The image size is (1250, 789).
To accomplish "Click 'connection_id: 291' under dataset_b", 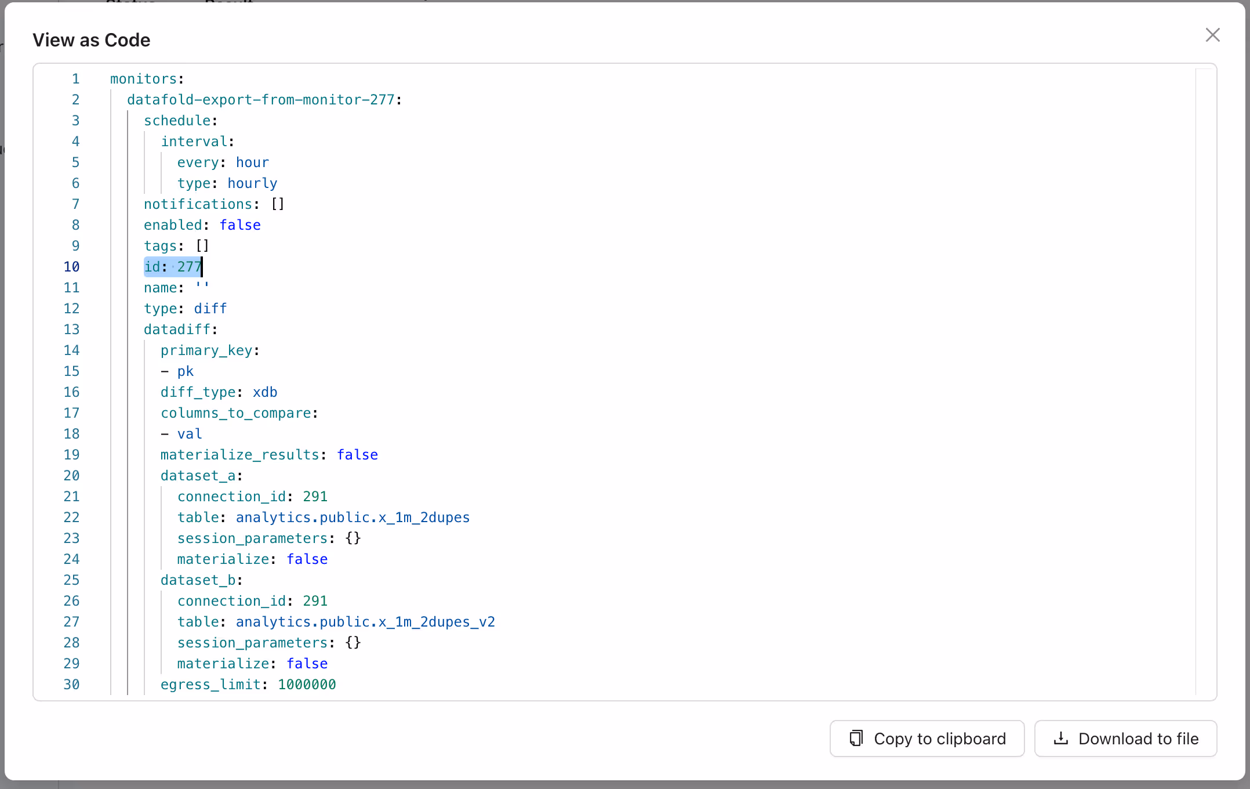I will coord(253,601).
